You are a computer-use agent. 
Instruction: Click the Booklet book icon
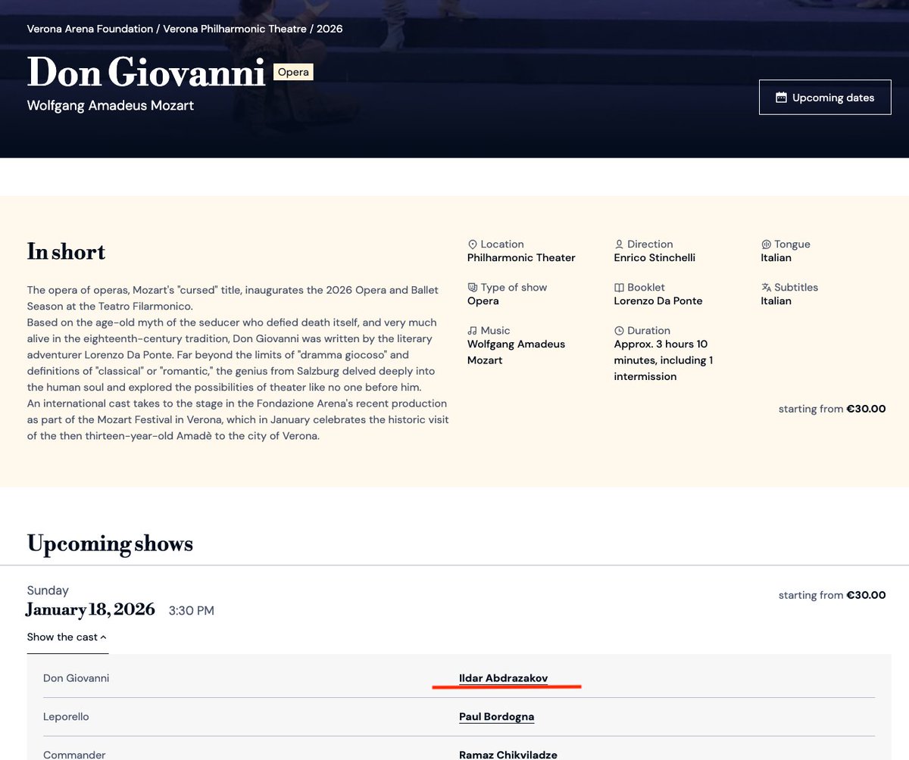pyautogui.click(x=619, y=288)
